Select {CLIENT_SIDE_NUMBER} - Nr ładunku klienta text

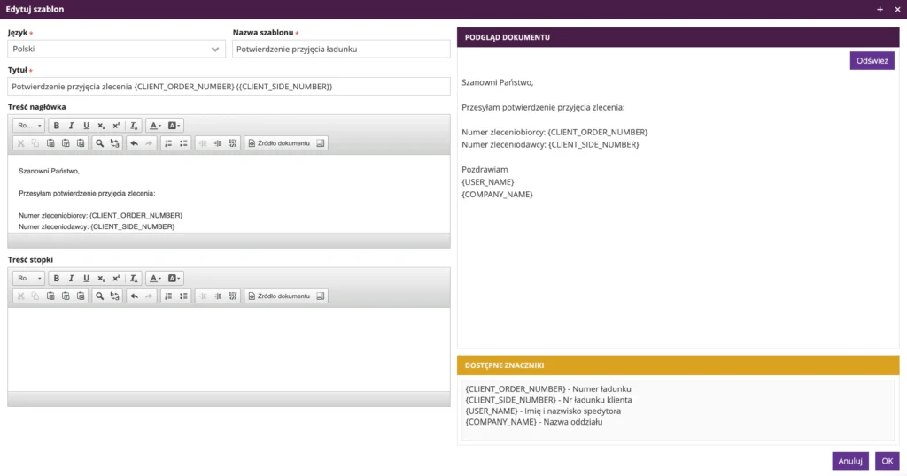(x=548, y=400)
